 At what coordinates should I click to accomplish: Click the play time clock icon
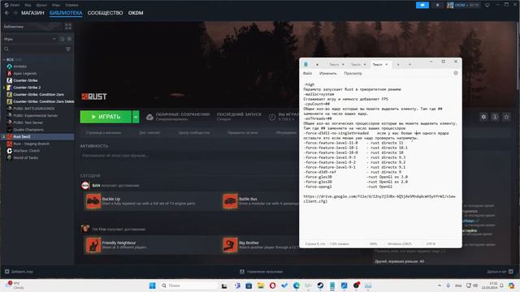pyautogui.click(x=272, y=117)
